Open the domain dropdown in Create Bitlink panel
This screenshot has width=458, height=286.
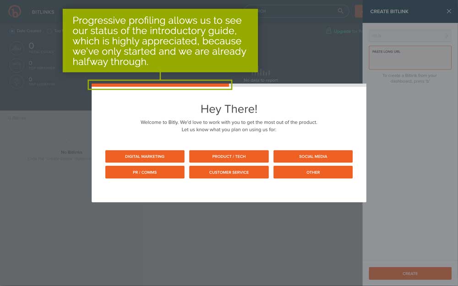(x=410, y=36)
